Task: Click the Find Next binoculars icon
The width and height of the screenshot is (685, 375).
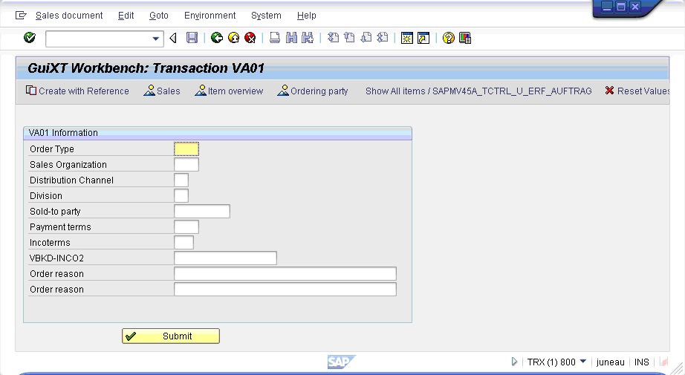Action: tap(308, 38)
